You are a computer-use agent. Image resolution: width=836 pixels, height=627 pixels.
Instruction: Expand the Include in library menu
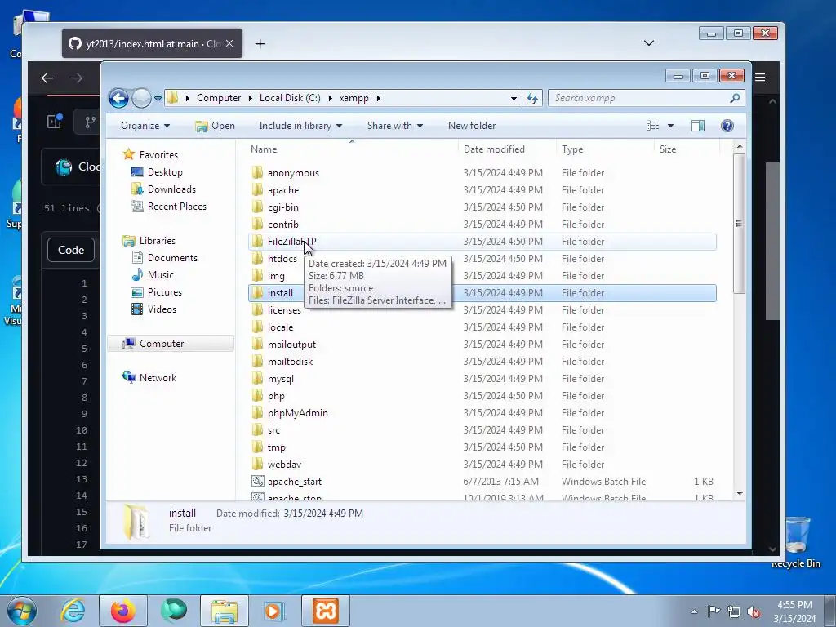[300, 126]
